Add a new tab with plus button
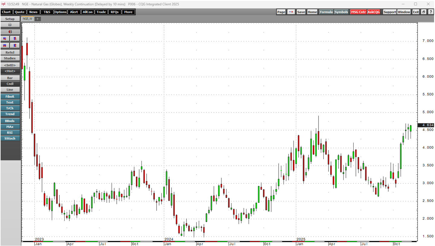 (x=38, y=19)
